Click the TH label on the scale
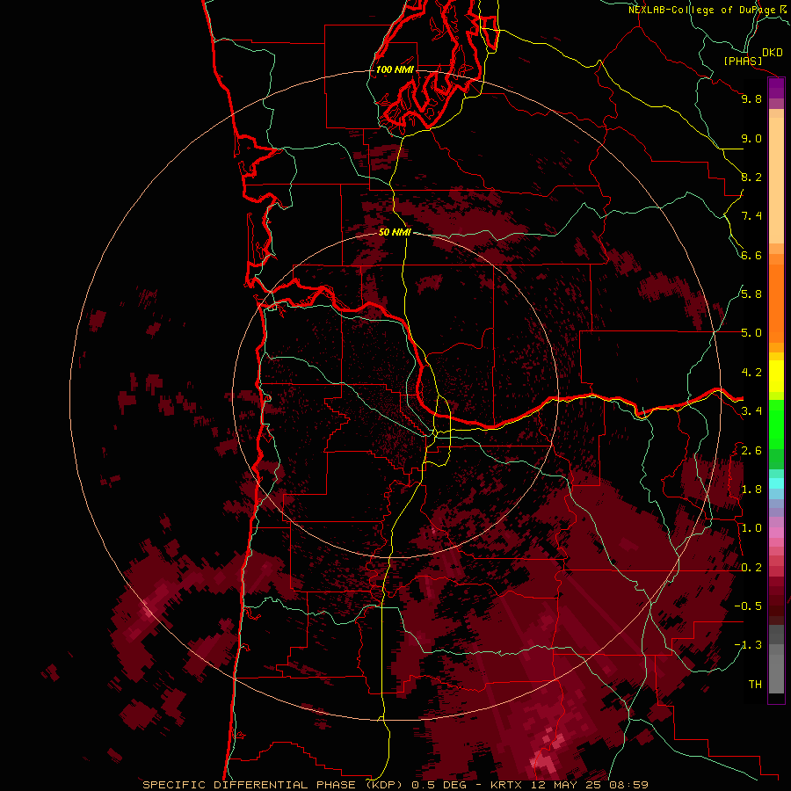Image resolution: width=791 pixels, height=791 pixels. (755, 685)
